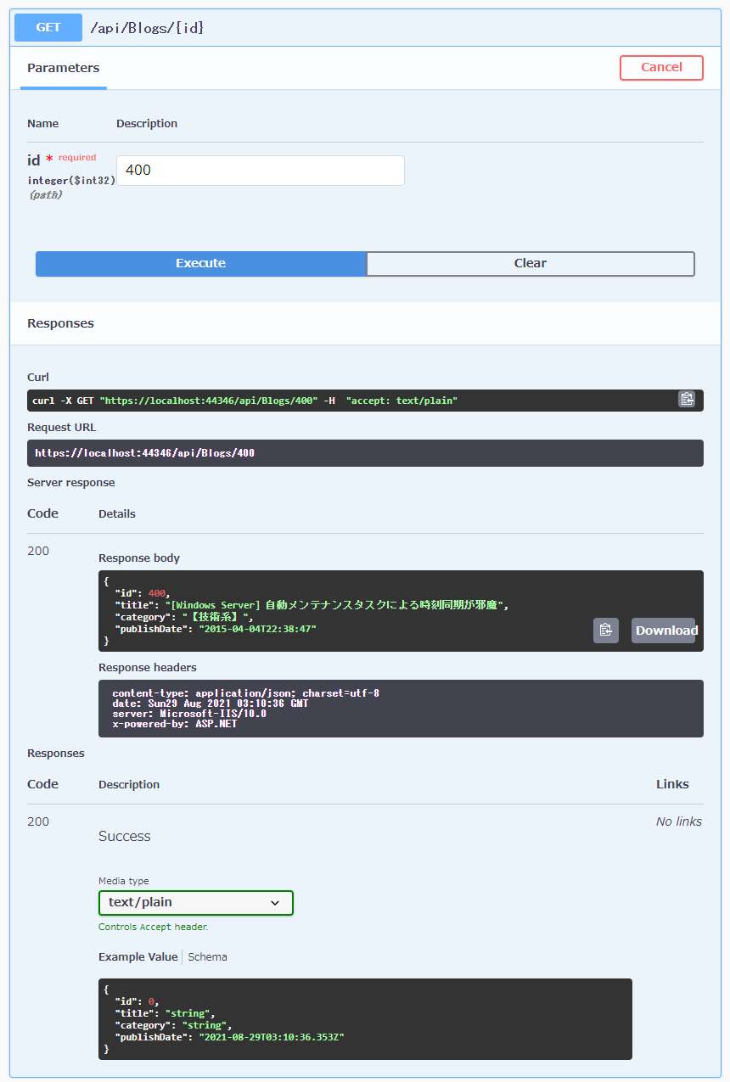Focus the id parameter input field
Screen dimensions: 730x1082
coord(260,170)
